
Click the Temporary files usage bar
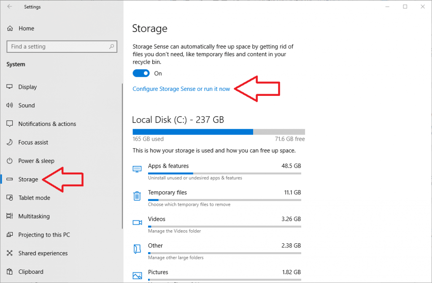point(224,200)
